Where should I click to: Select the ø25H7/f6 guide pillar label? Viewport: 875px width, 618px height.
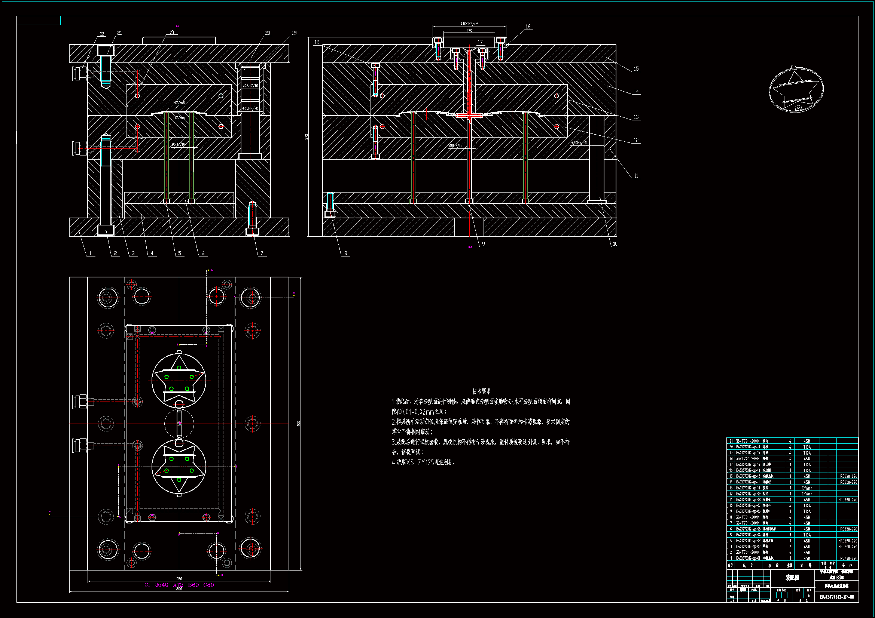[x=250, y=86]
